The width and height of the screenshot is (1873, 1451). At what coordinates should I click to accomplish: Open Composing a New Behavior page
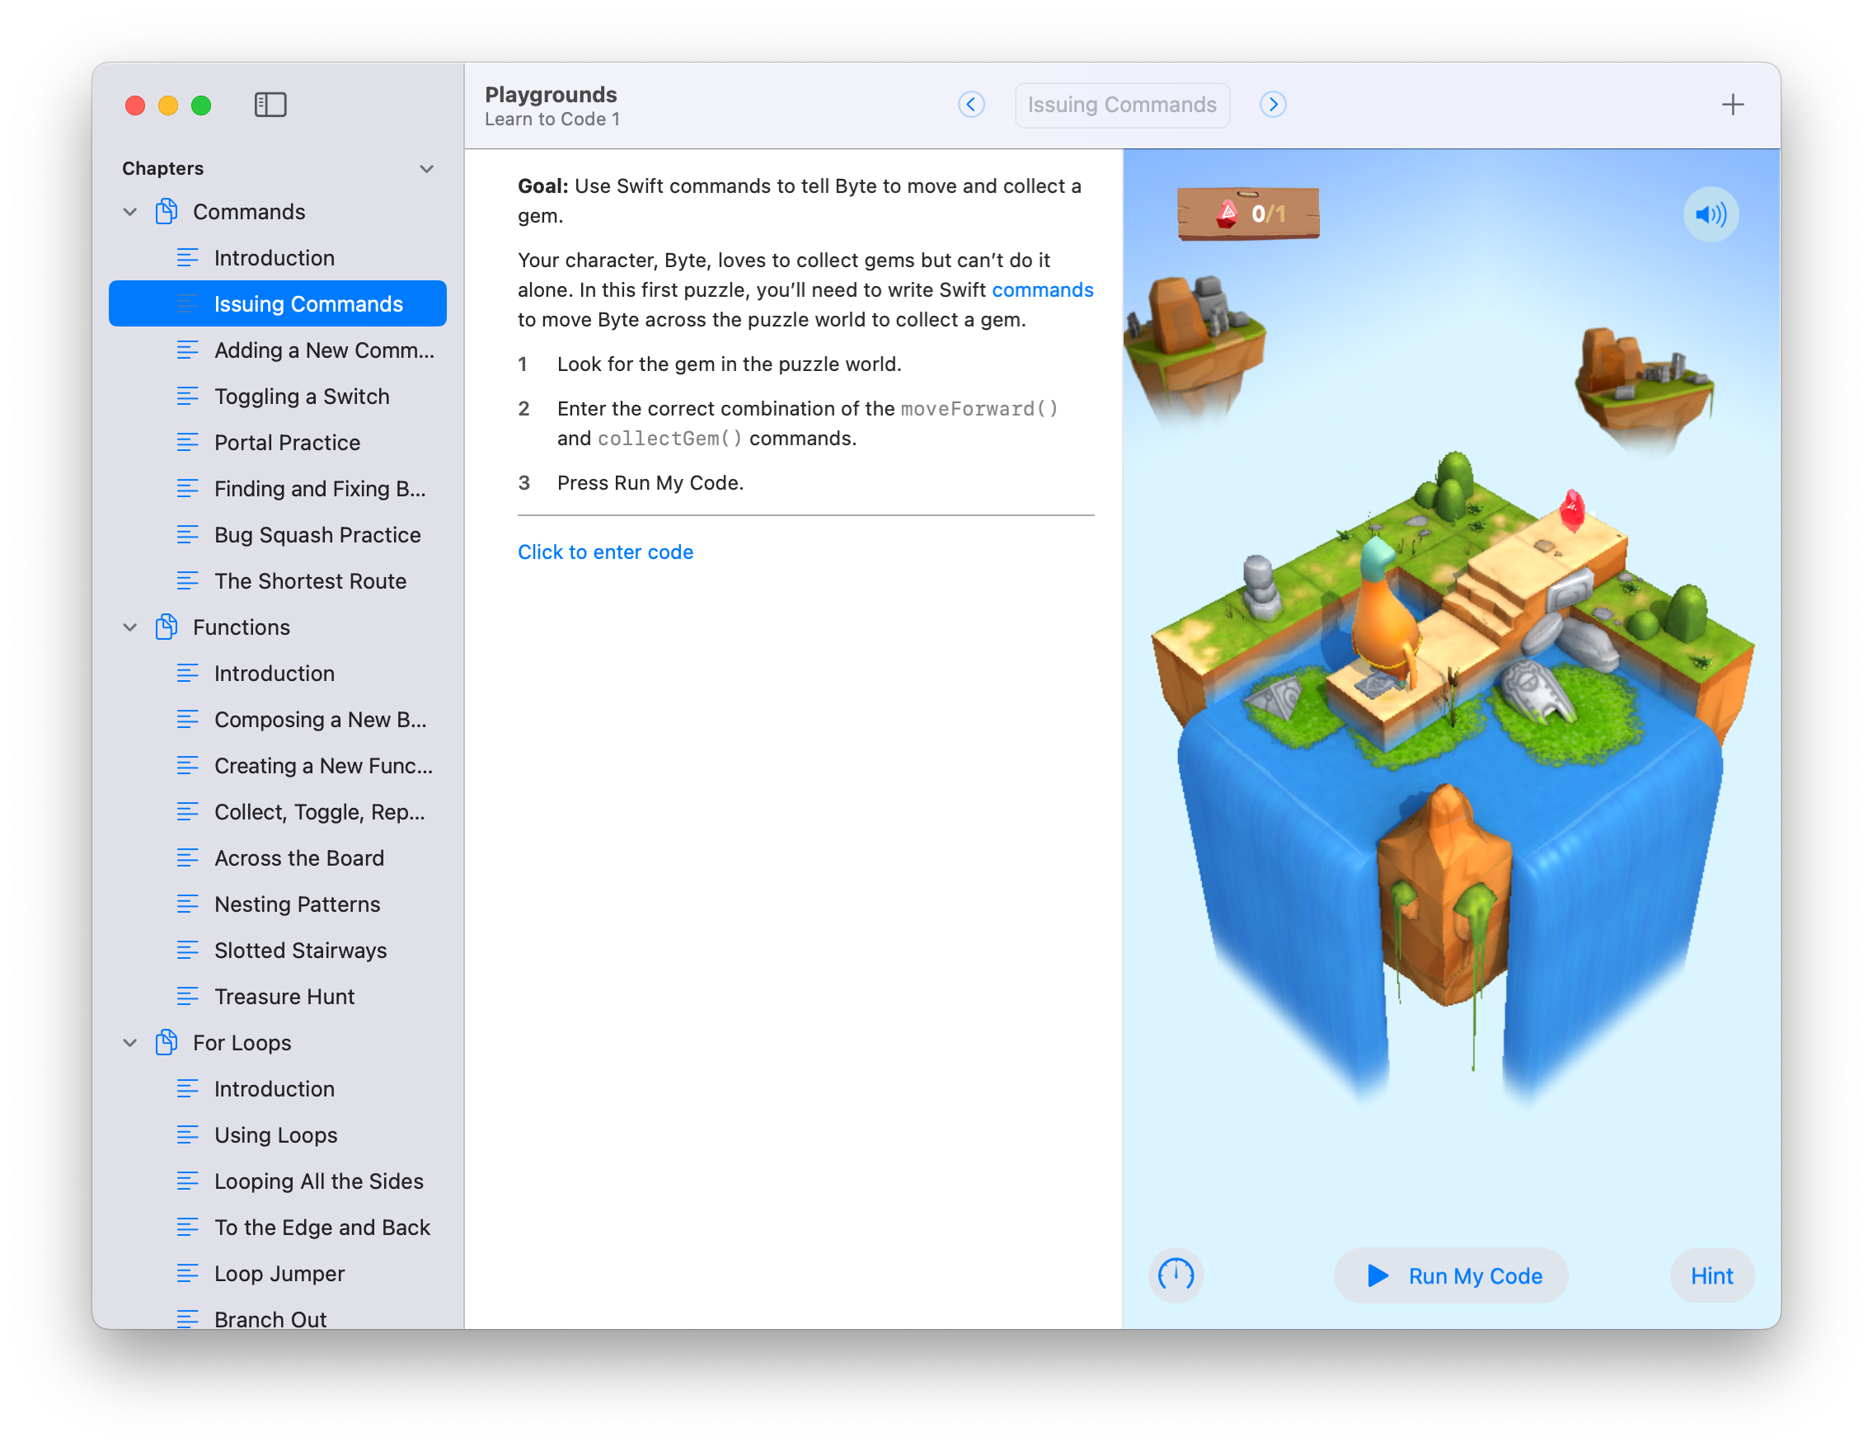278,720
